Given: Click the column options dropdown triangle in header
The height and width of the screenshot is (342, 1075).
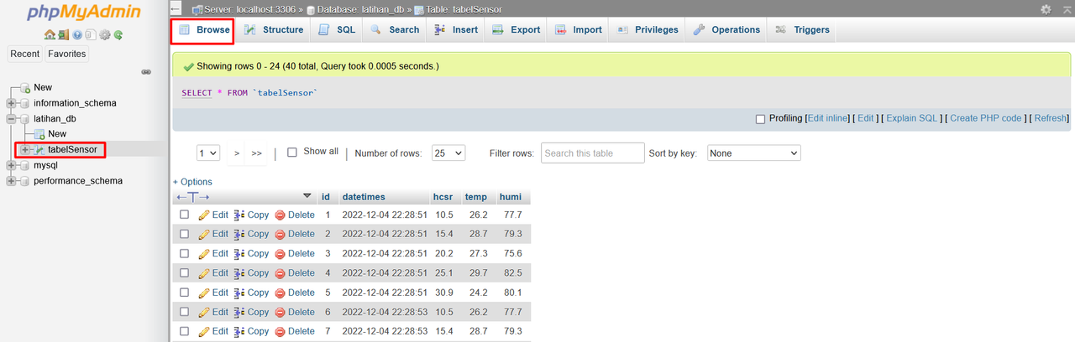Looking at the screenshot, I should (307, 196).
